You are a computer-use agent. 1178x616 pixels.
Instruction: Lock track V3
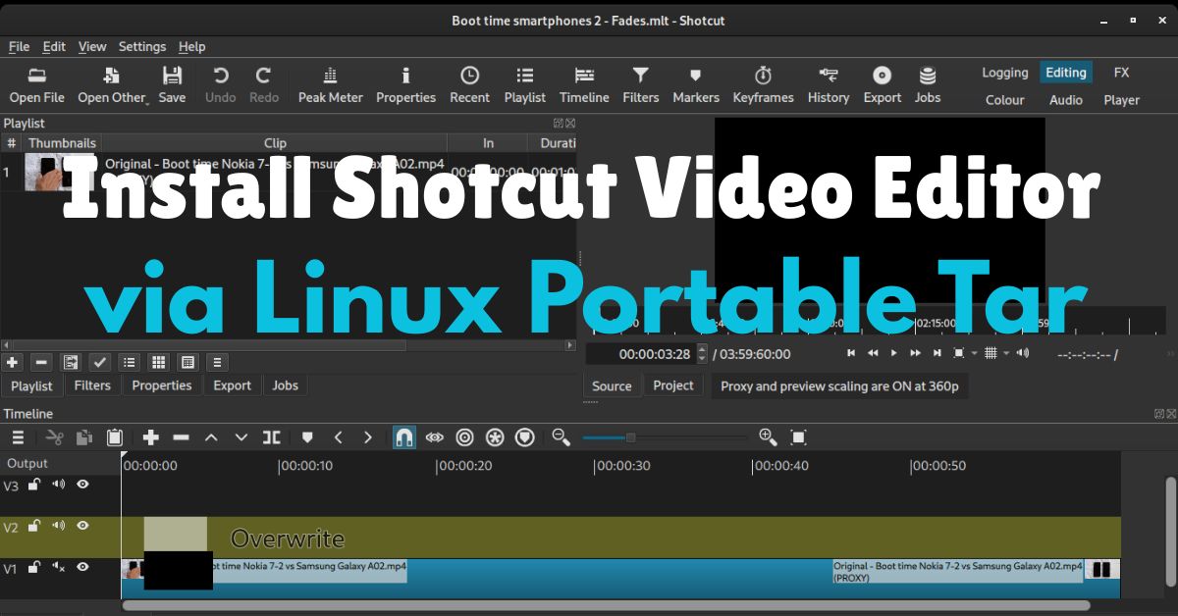point(33,485)
